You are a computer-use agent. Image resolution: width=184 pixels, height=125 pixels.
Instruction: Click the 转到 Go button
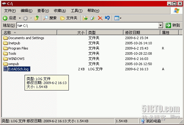click(x=173, y=25)
